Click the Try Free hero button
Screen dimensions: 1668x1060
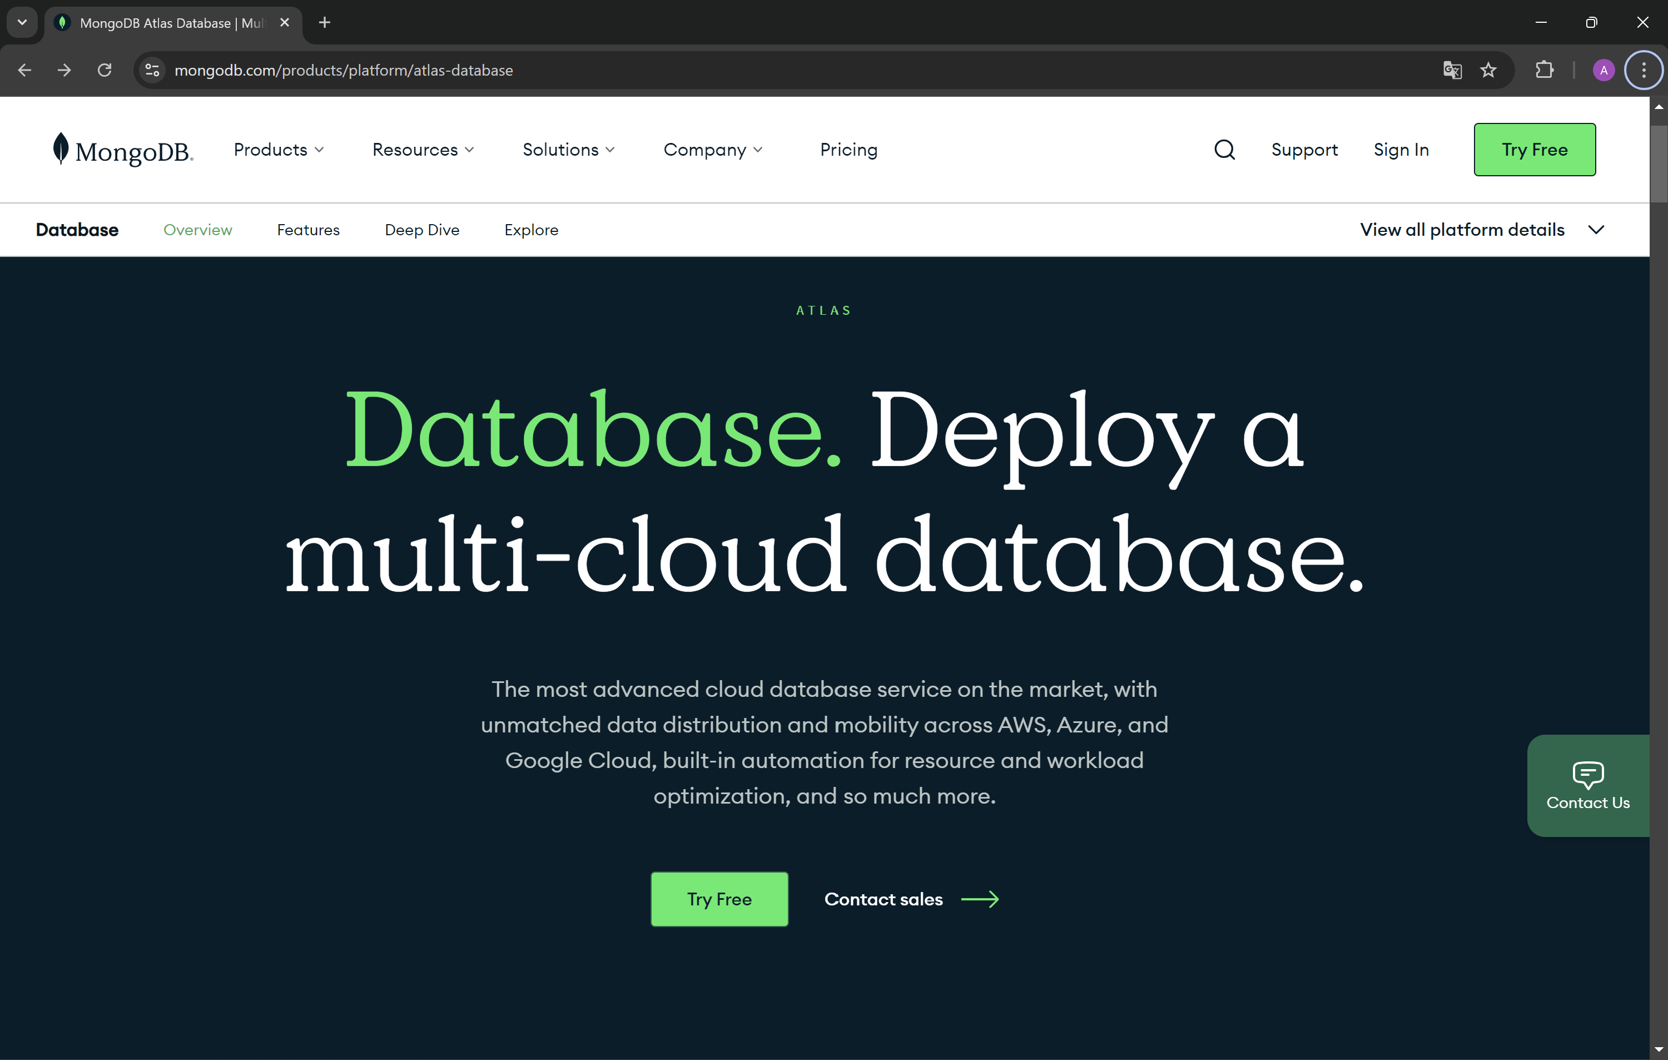point(719,899)
